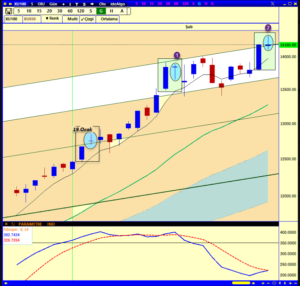Screen dimensions: 300x286
Task: Click the white S tool in title bar
Action: (84, 4)
